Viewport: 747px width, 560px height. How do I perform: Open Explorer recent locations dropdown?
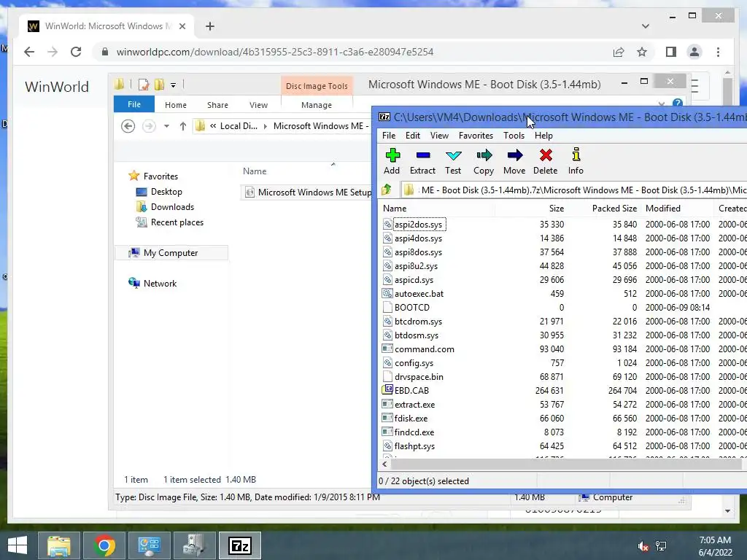pyautogui.click(x=166, y=126)
